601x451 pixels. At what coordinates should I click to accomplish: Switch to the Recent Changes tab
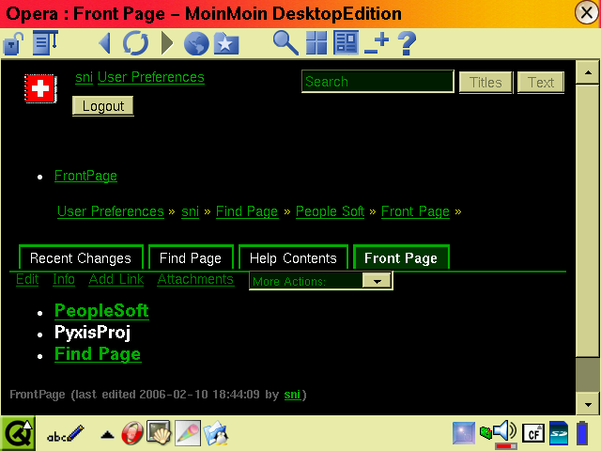click(x=81, y=258)
